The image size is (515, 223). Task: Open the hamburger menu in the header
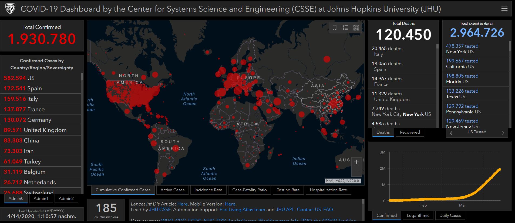click(504, 9)
